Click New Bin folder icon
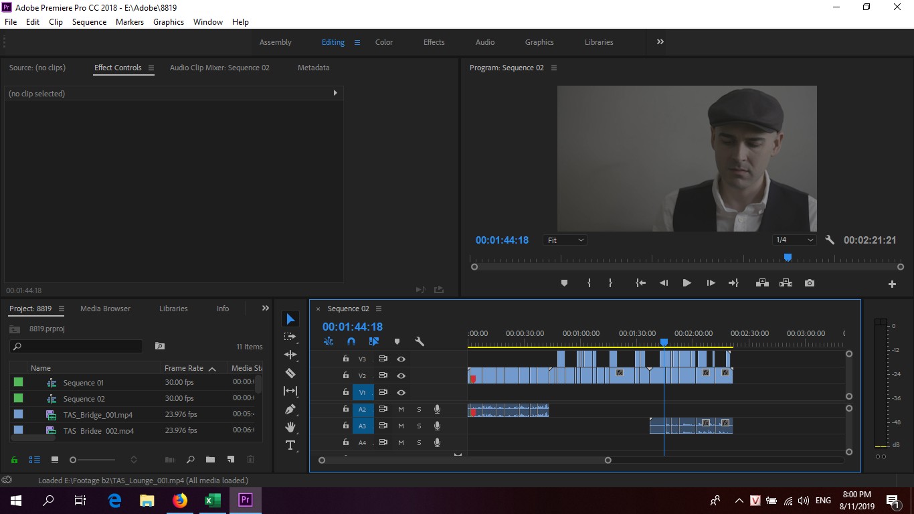The image size is (914, 514). point(210,459)
